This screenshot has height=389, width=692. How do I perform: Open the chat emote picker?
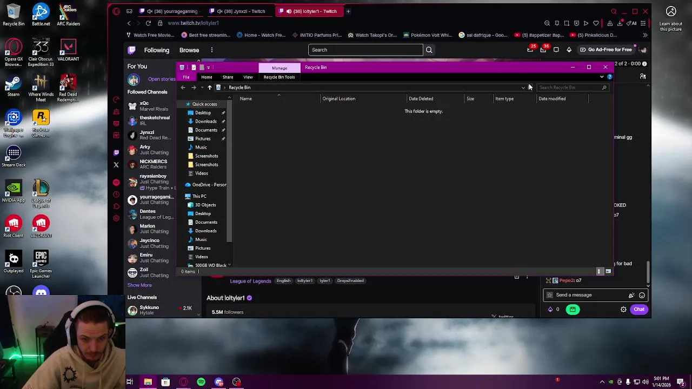pos(642,295)
